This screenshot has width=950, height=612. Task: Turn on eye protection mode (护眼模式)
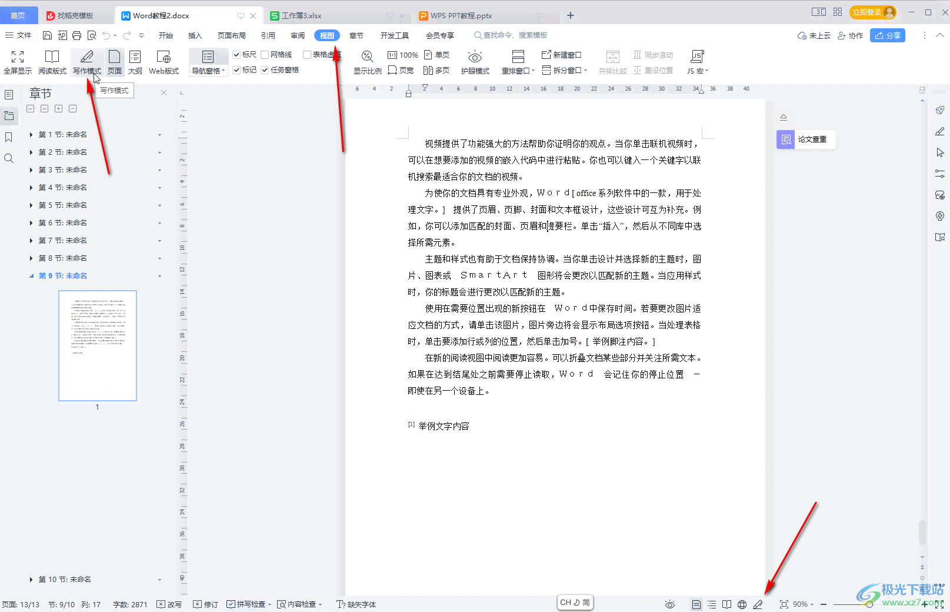click(x=475, y=62)
